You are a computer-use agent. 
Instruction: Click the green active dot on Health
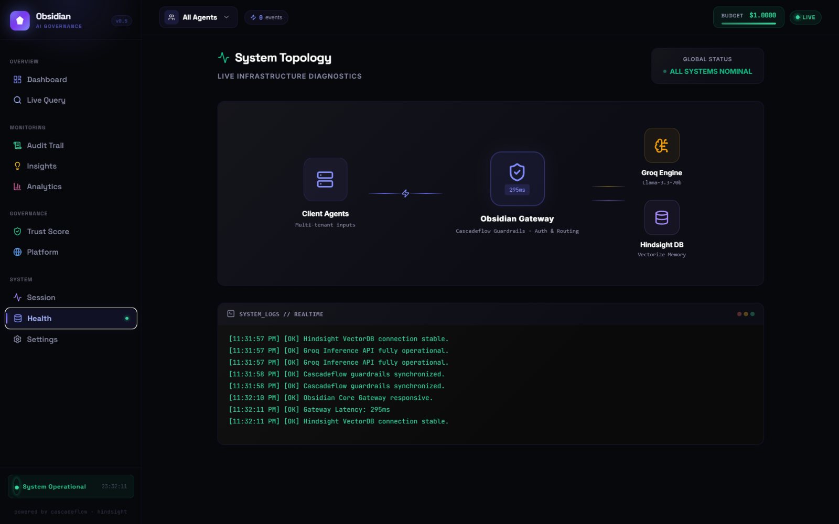127,319
